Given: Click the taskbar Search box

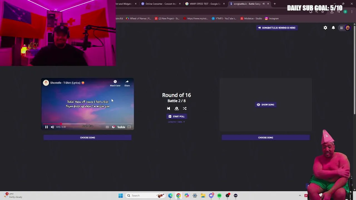Looking at the screenshot, I should click(145, 196).
